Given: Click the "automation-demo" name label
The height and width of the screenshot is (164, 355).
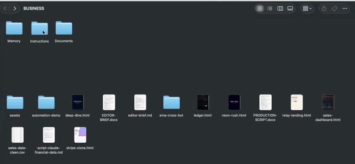Looking at the screenshot, I should click(x=46, y=115).
